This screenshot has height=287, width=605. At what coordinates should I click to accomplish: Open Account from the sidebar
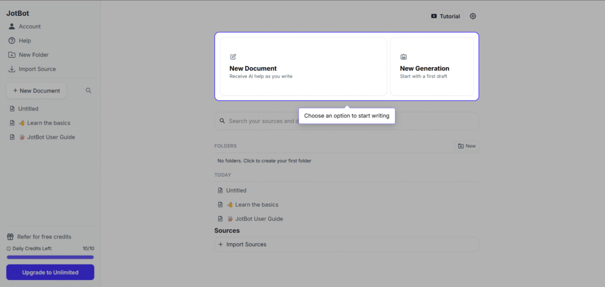[x=30, y=27]
